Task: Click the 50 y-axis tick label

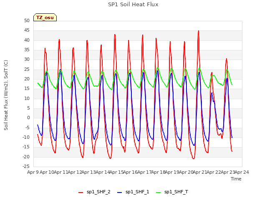Action: pos(27,20)
